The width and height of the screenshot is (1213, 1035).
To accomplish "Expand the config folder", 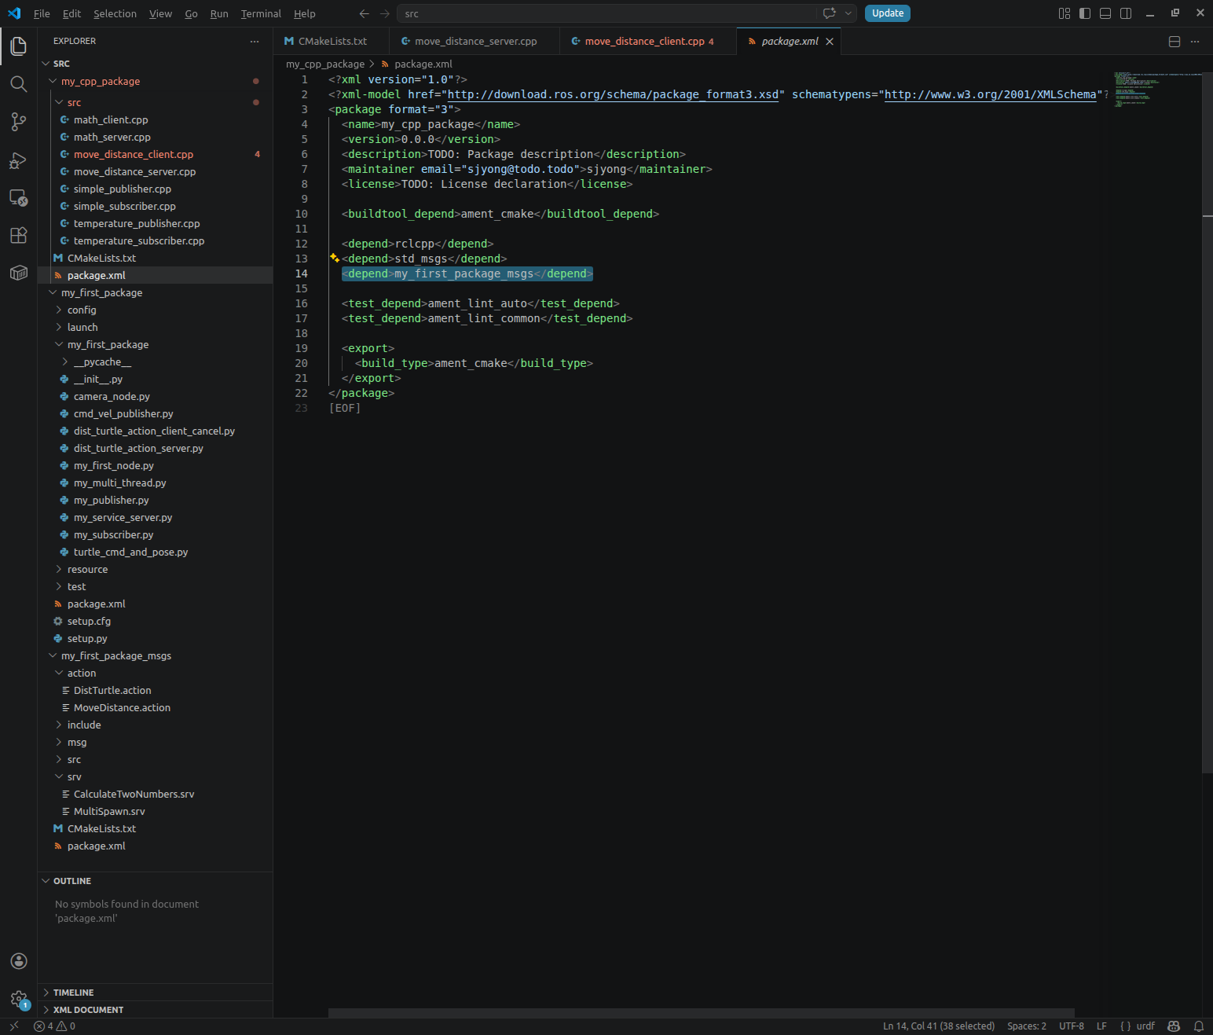I will click(59, 310).
